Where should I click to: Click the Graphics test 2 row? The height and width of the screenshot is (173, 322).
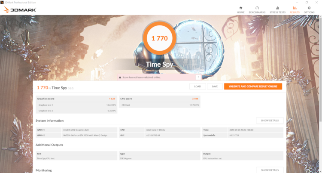(x=76, y=111)
